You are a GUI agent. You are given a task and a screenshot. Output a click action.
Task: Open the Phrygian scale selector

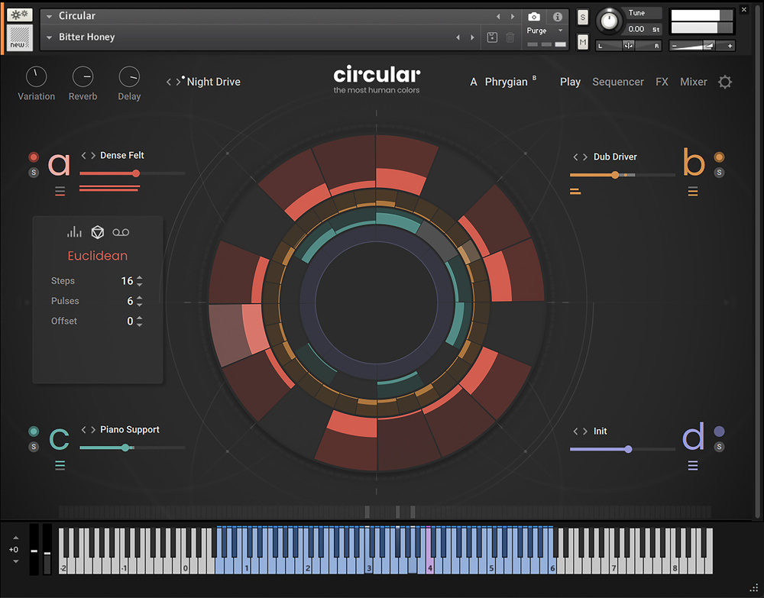506,82
